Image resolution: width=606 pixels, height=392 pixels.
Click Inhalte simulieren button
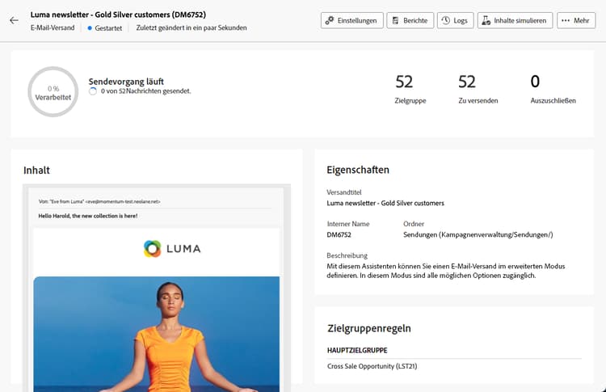tap(515, 20)
